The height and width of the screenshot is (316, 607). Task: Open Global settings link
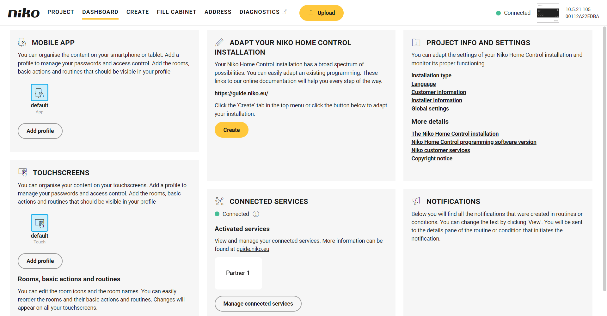[430, 109]
